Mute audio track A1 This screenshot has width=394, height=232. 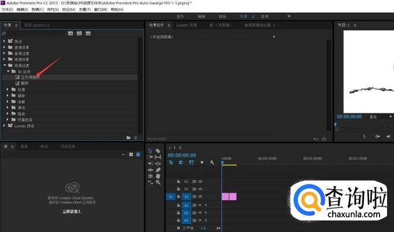tap(200, 205)
